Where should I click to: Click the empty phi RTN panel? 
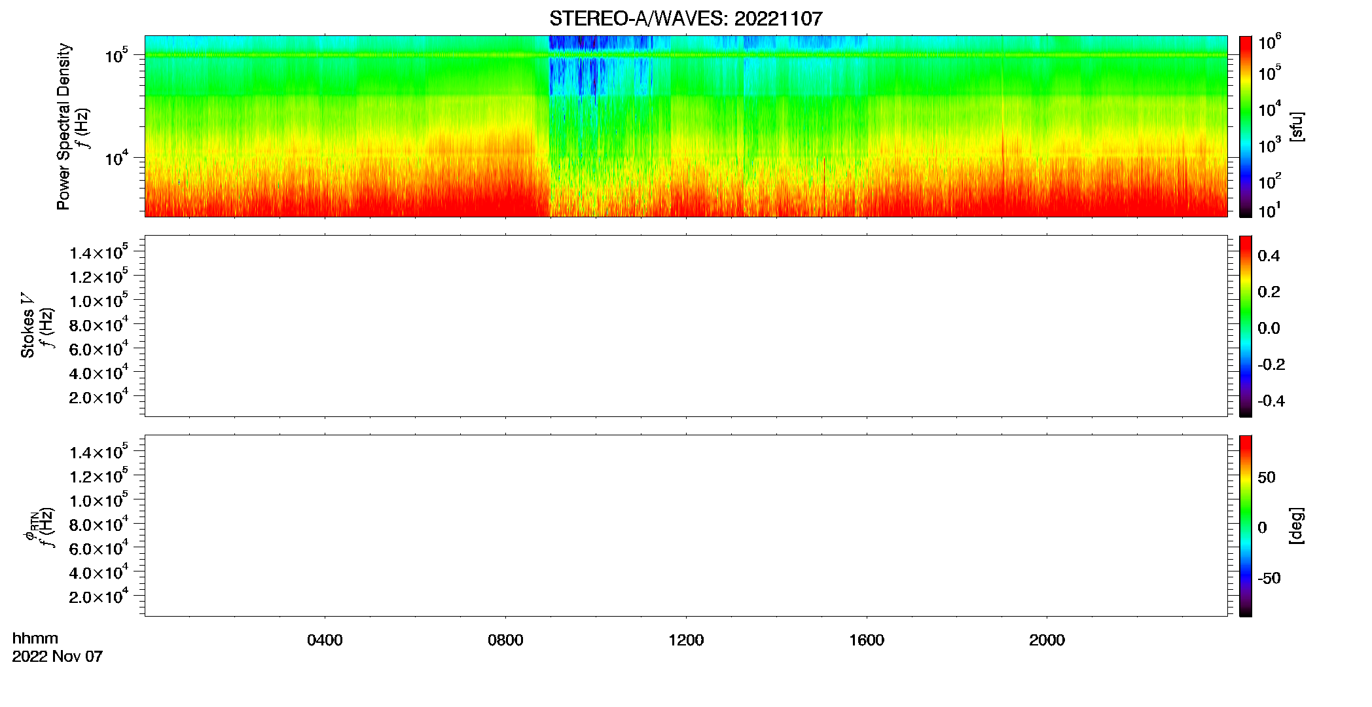point(686,526)
